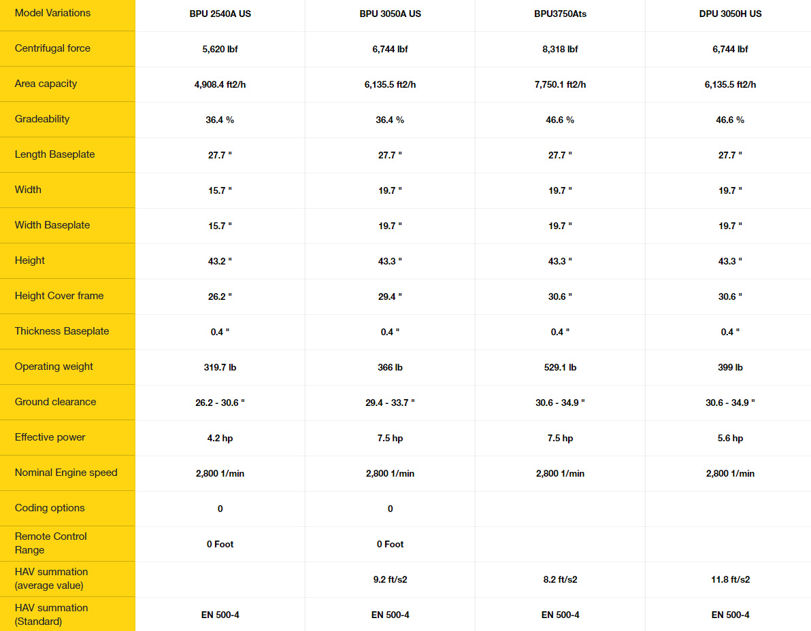This screenshot has height=631, width=811.
Task: Click the Effective power row label
Action: pos(50,437)
